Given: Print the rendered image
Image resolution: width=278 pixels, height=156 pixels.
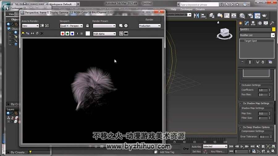Looking at the screenshot, I should (37, 33).
